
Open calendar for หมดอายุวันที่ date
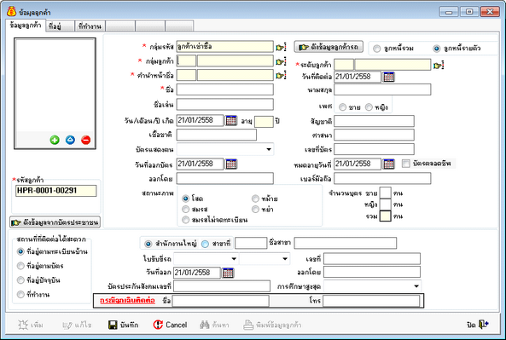(x=388, y=164)
